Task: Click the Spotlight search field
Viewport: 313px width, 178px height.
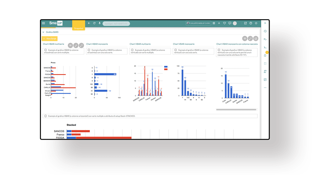Action: tap(116, 23)
